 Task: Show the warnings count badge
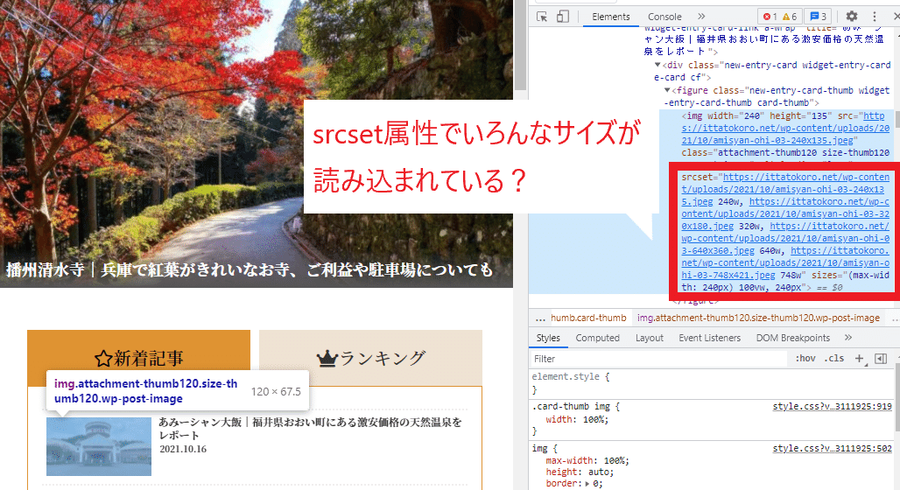(790, 17)
